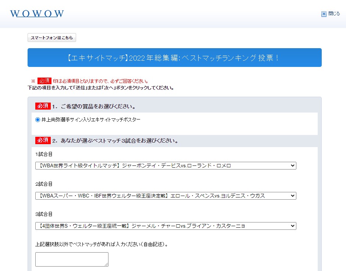Screen dimensions: 346x271
Task: Focus the free-text best match textarea
Action: click(72, 259)
